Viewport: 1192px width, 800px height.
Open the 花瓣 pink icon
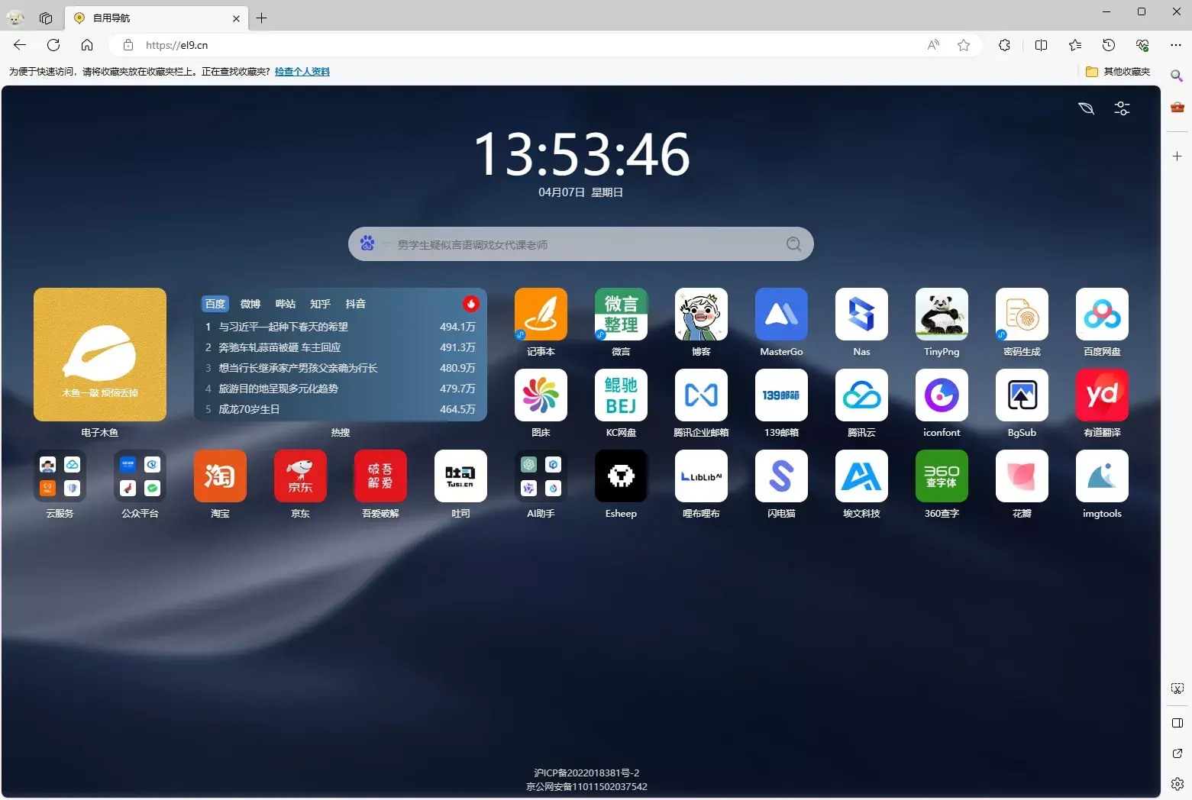coord(1022,476)
